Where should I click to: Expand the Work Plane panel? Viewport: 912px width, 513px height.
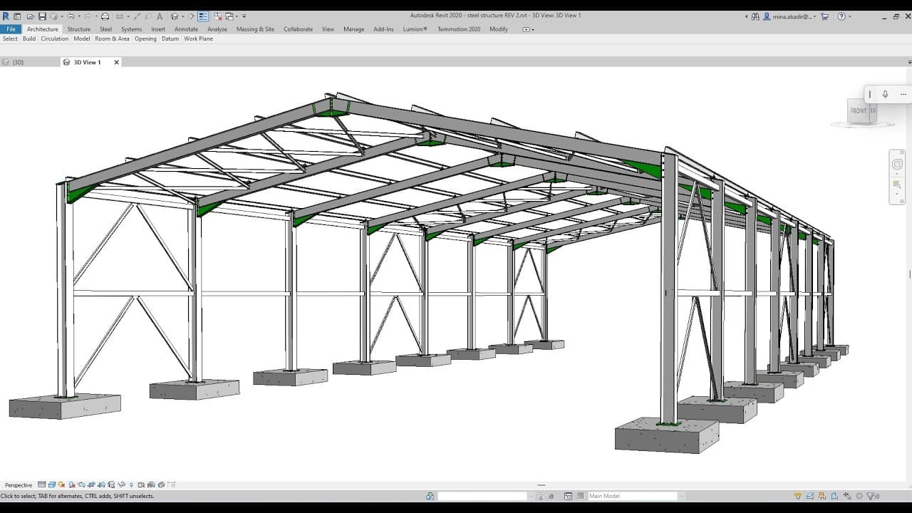coord(198,38)
